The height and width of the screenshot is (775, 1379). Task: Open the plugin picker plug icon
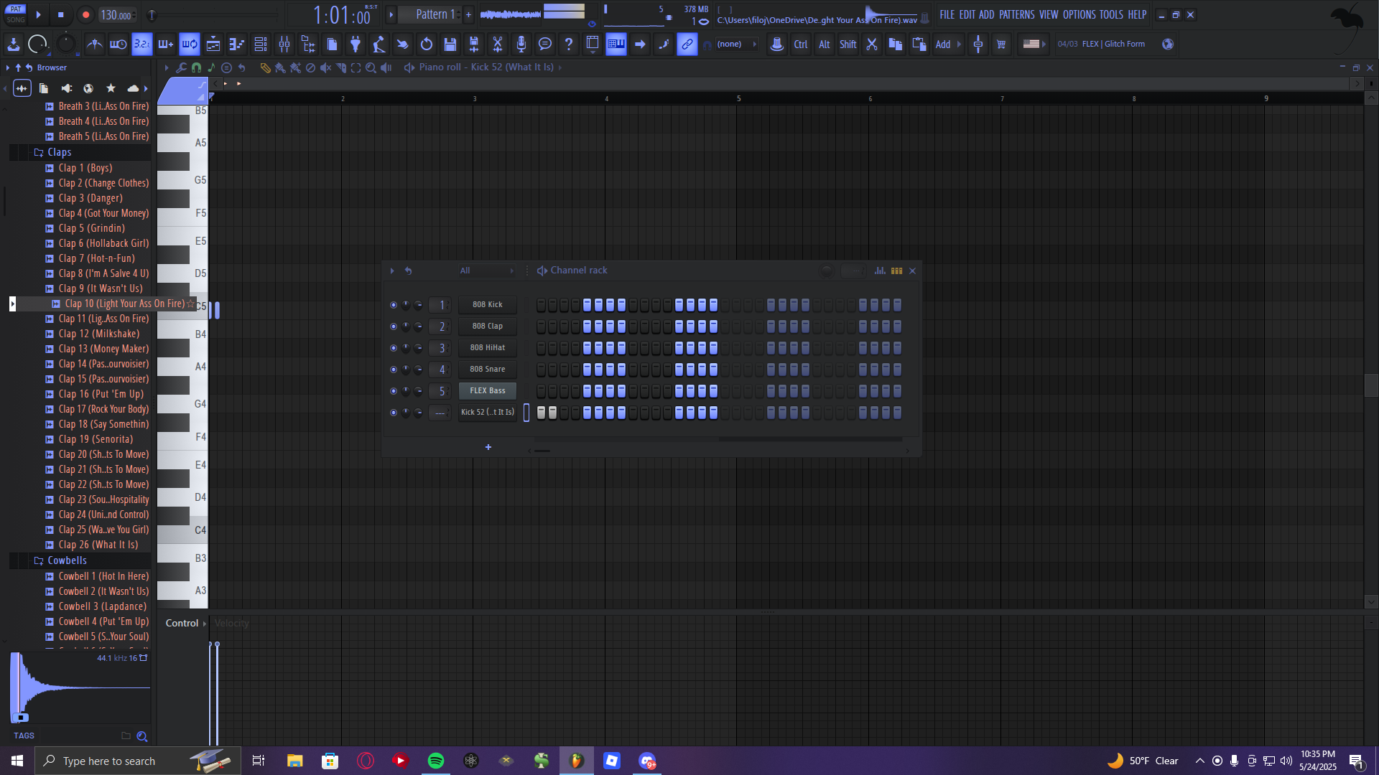pos(356,44)
